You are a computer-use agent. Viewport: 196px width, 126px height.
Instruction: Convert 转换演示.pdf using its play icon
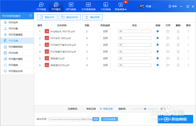(158, 58)
